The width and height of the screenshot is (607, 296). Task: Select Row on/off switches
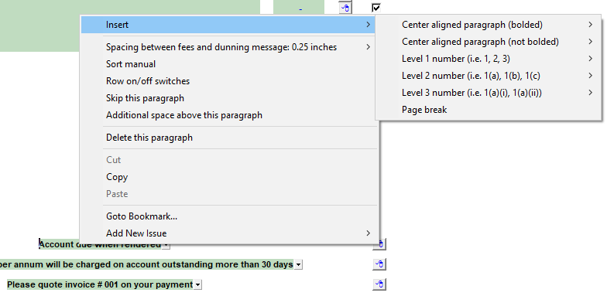228,81
